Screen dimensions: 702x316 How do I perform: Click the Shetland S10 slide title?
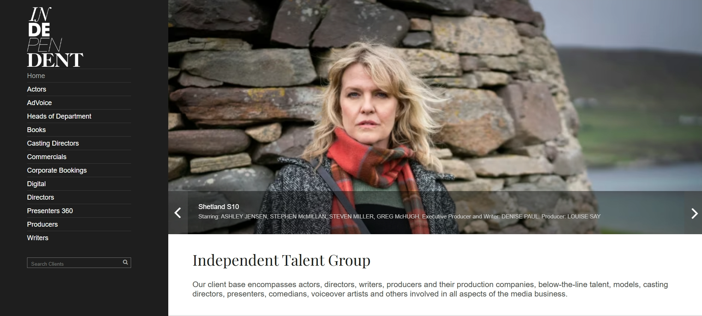coord(219,207)
